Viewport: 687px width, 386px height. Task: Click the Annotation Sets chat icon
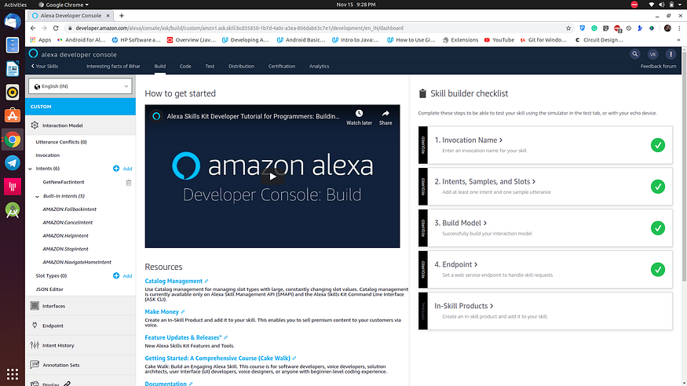coord(35,365)
